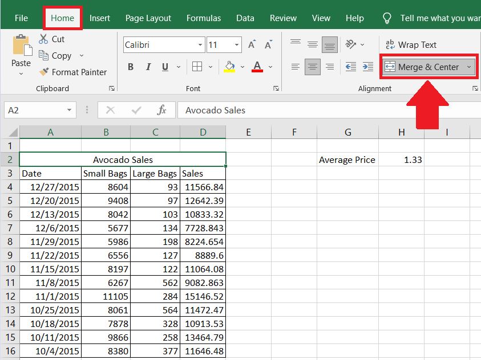Click the Tell me search box

click(440, 18)
